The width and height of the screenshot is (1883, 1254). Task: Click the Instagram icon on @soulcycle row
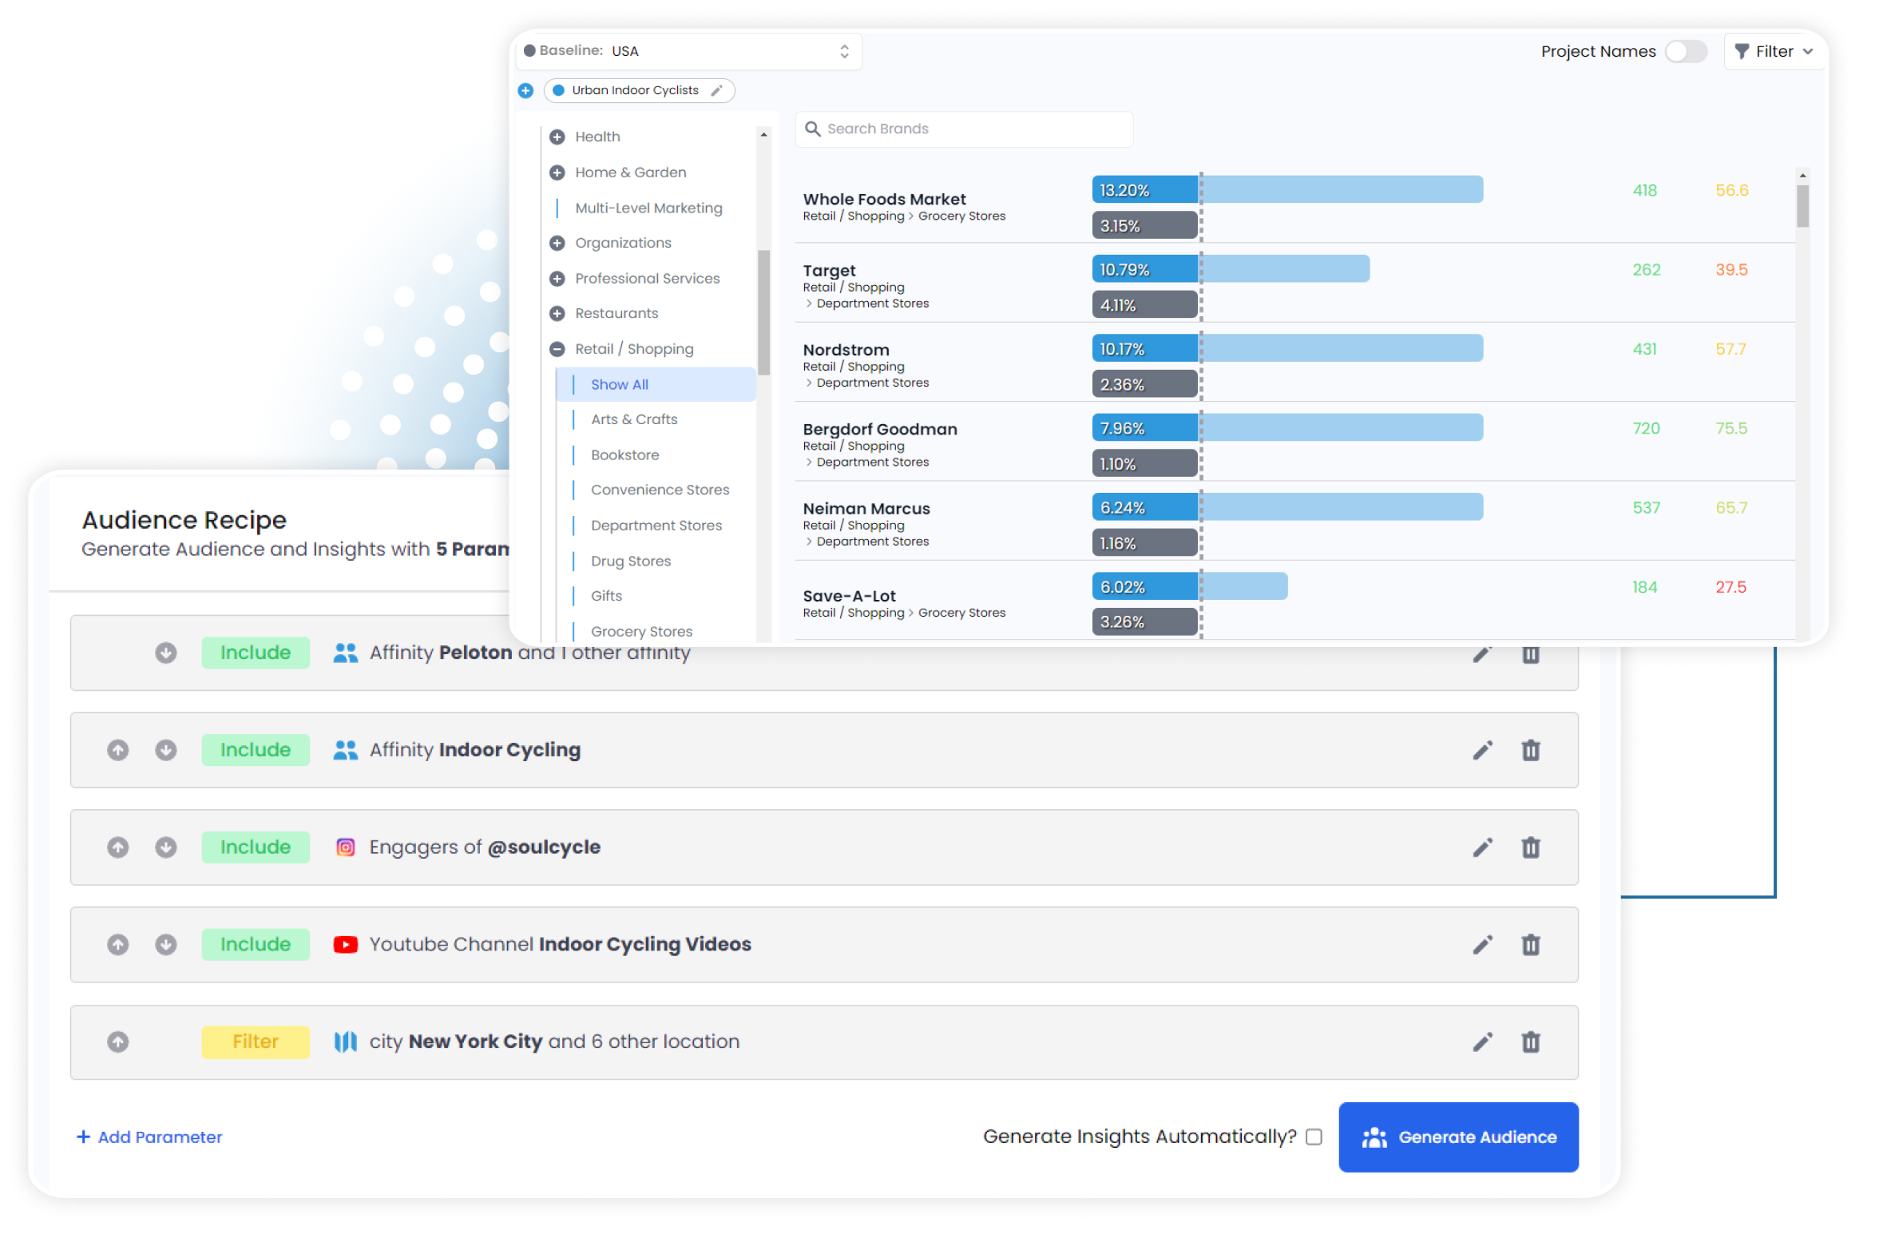(345, 847)
